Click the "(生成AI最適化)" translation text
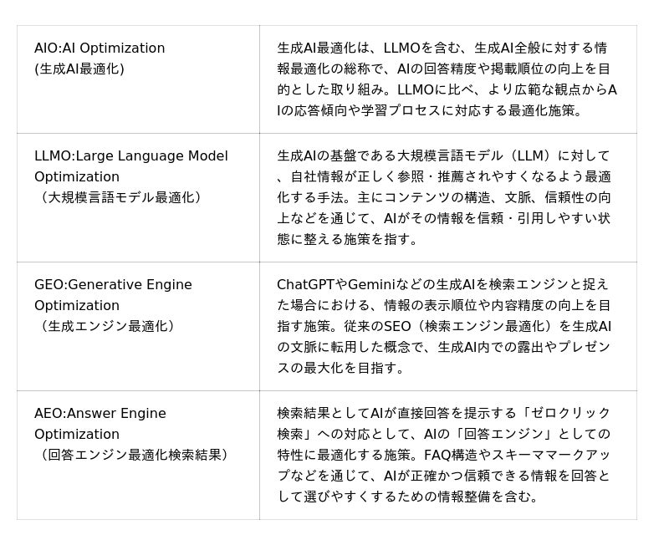The image size is (669, 545). coord(79,69)
